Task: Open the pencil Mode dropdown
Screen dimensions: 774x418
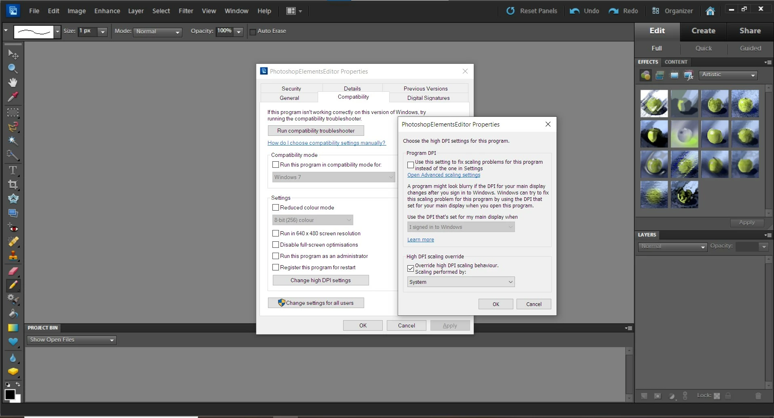Action: [158, 32]
